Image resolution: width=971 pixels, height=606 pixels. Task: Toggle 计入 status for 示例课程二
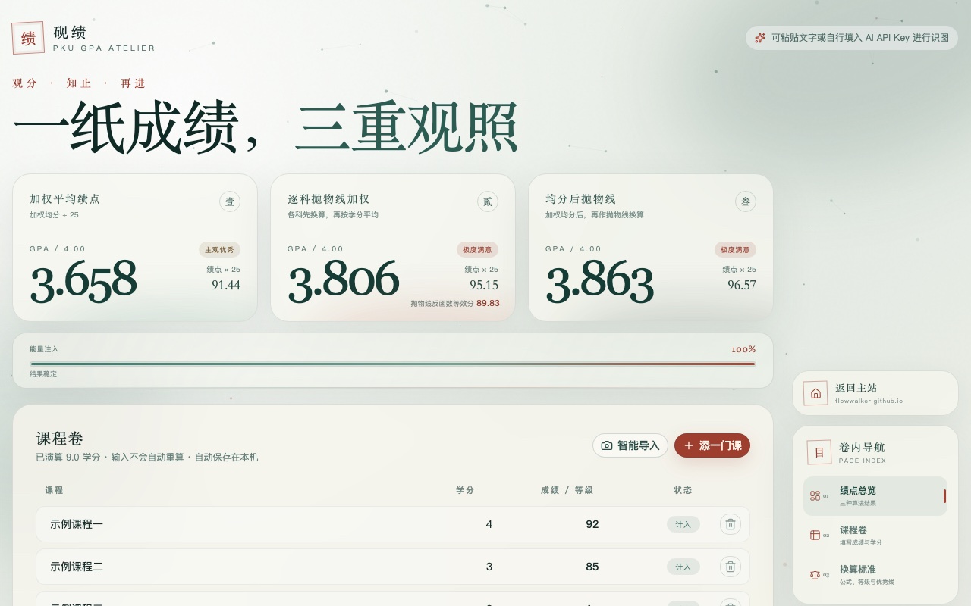click(683, 567)
